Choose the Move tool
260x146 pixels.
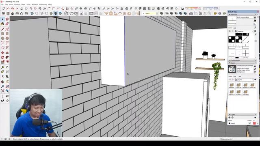point(2,53)
